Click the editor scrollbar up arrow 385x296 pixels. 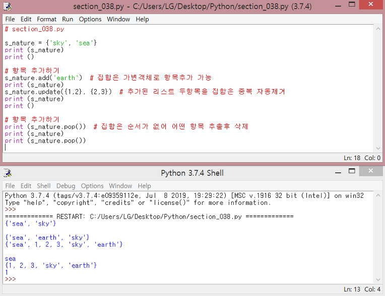[x=378, y=29]
